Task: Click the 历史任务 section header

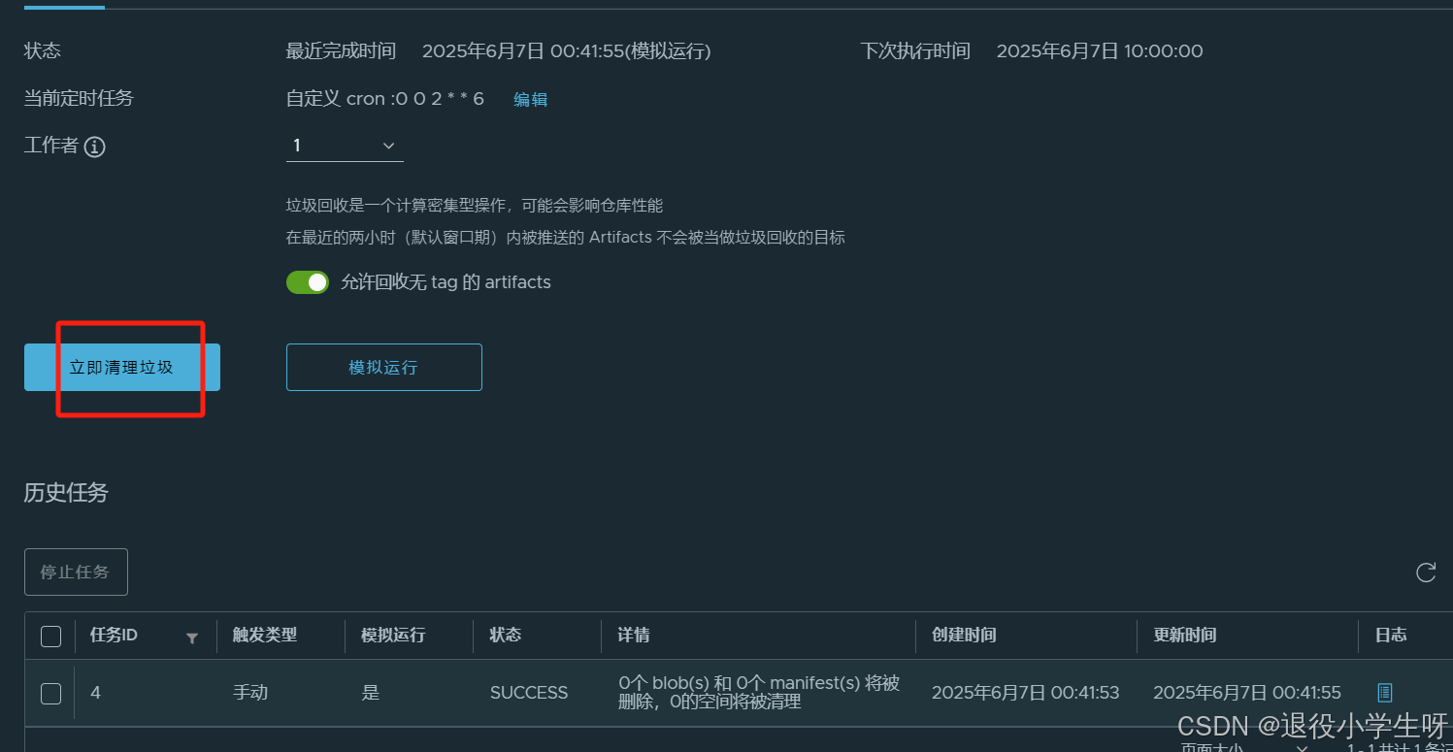Action: click(64, 493)
